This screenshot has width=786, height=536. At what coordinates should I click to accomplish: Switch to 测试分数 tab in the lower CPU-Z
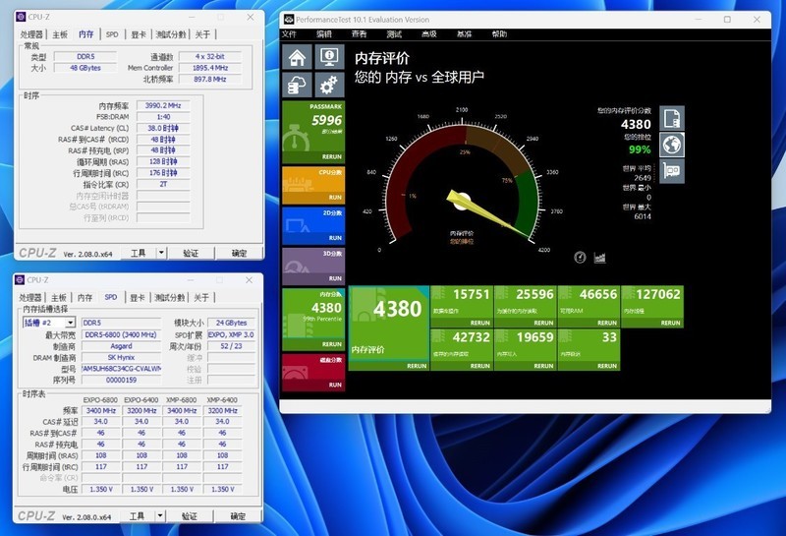[169, 298]
